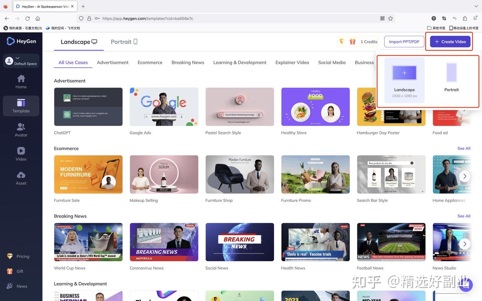The height and width of the screenshot is (301, 482).
Task: Open the Furniture Promo template
Action: coord(316,175)
